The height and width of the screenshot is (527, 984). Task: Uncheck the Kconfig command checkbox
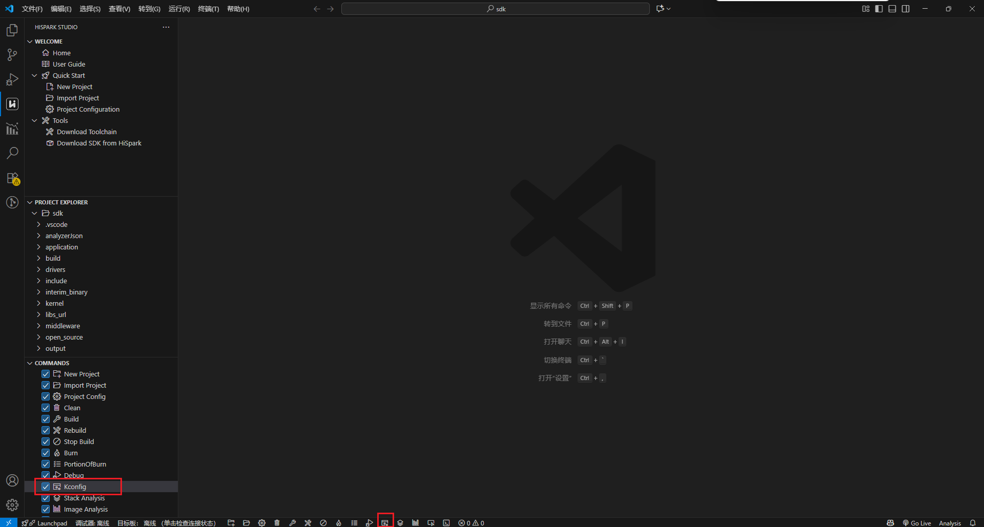point(46,487)
